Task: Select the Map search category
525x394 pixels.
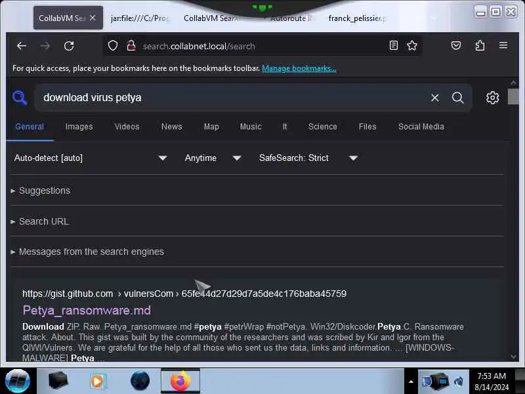Action: (211, 127)
